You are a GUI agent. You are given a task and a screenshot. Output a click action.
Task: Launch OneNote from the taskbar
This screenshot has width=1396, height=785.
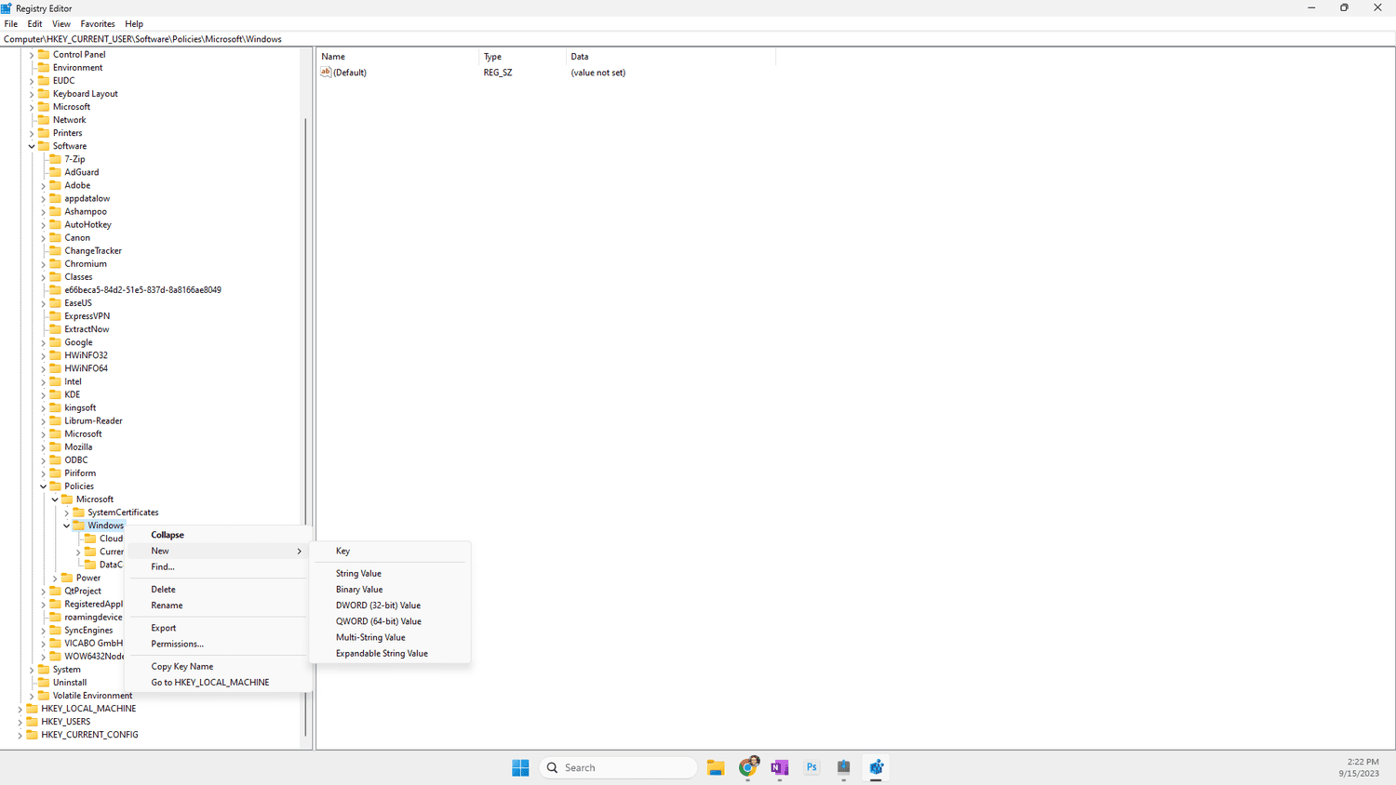[780, 767]
